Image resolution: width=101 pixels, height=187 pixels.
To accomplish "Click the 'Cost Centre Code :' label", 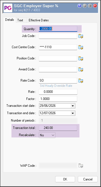I will pyautogui.click(x=24, y=47).
